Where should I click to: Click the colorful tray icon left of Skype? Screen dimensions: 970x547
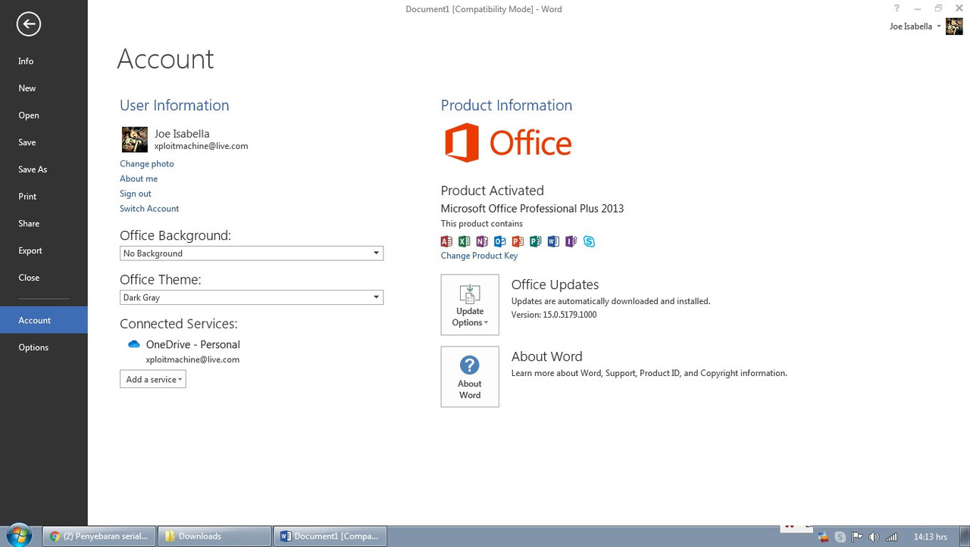pos(824,537)
